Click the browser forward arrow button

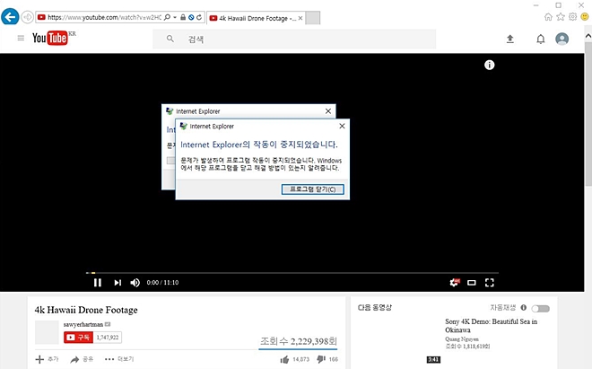[x=27, y=17]
